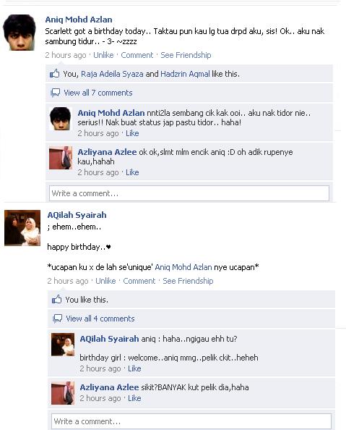Image resolution: width=346 pixels, height=430 pixels.
Task: Like Aniq's 'nnti2la sembang' comment
Action: point(132,133)
